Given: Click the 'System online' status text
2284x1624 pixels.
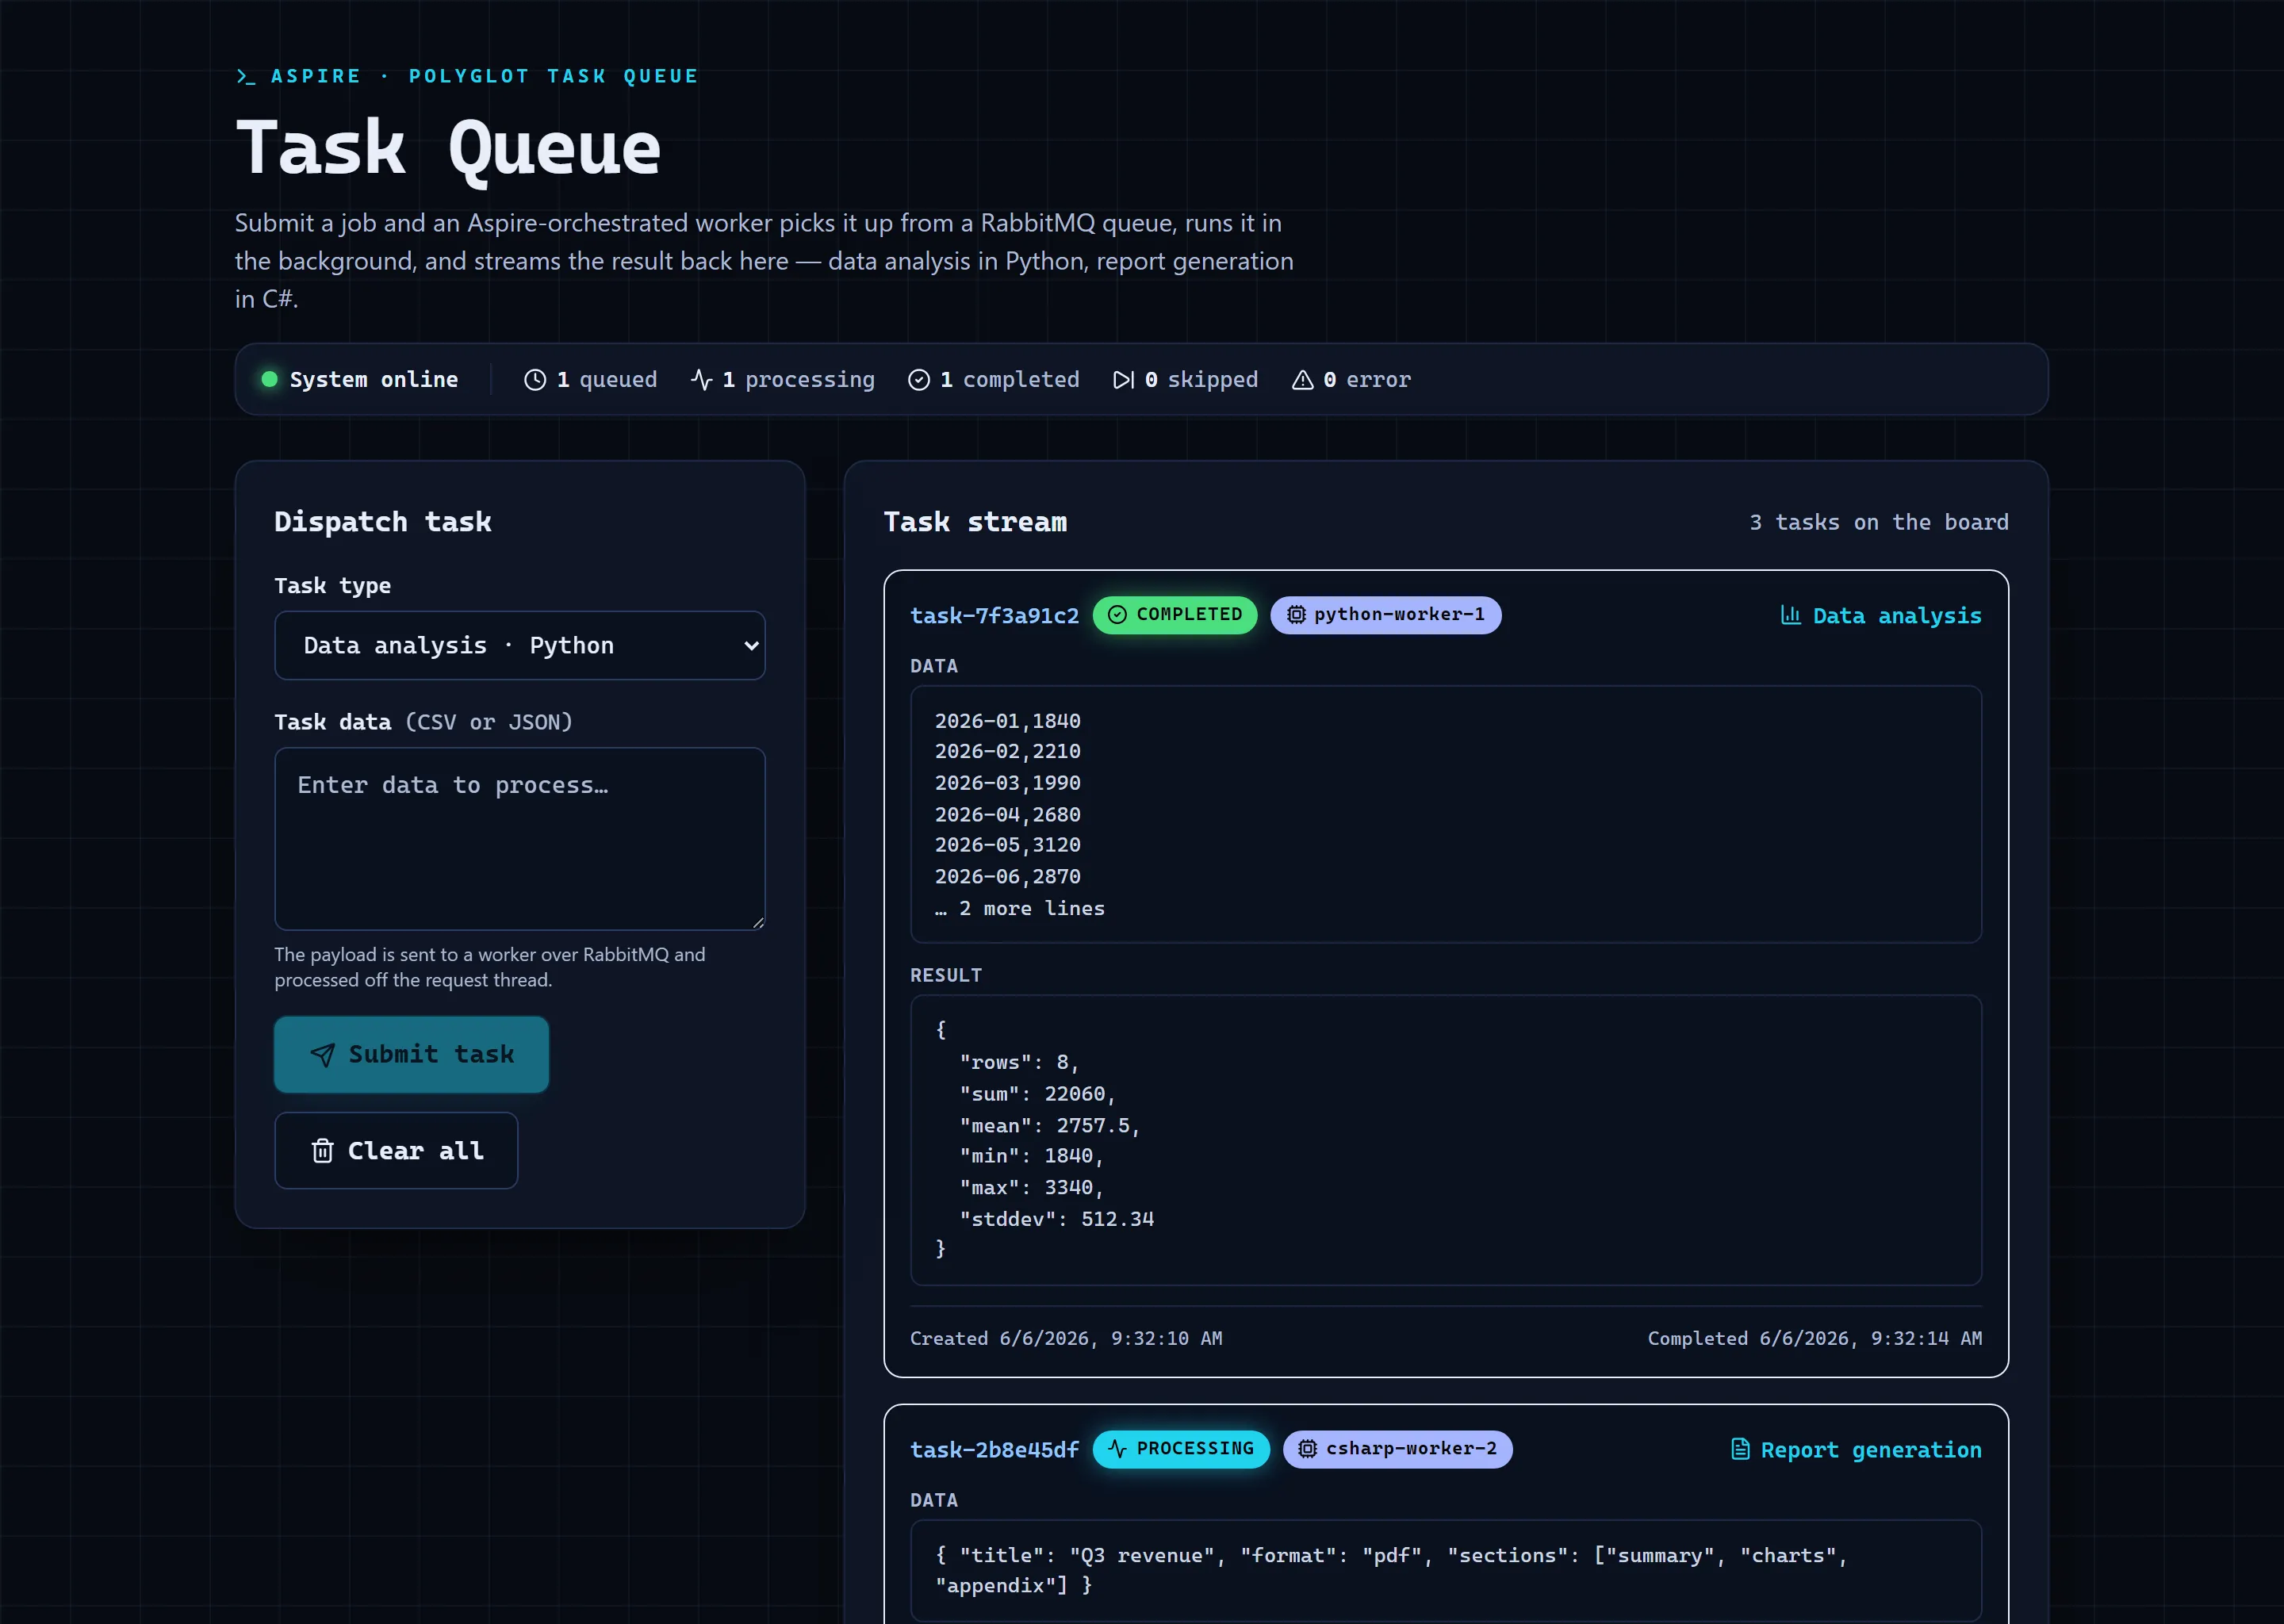Looking at the screenshot, I should [x=373, y=380].
